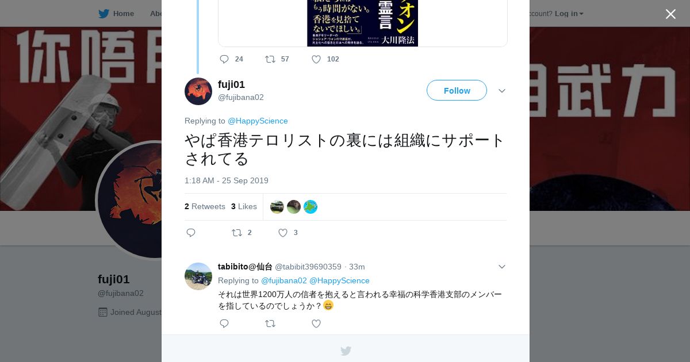Close the tweet overlay with the X
The width and height of the screenshot is (690, 362).
(670, 14)
